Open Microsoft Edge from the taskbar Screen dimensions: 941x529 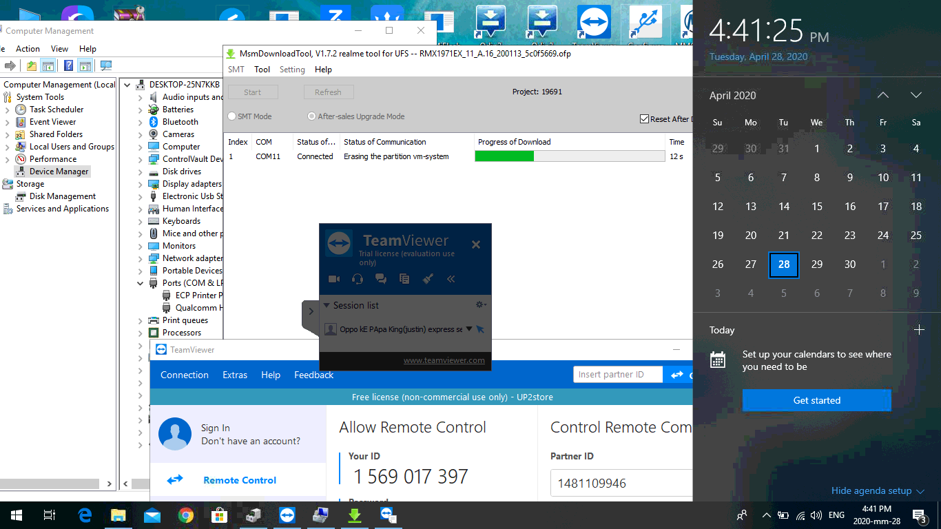click(85, 515)
